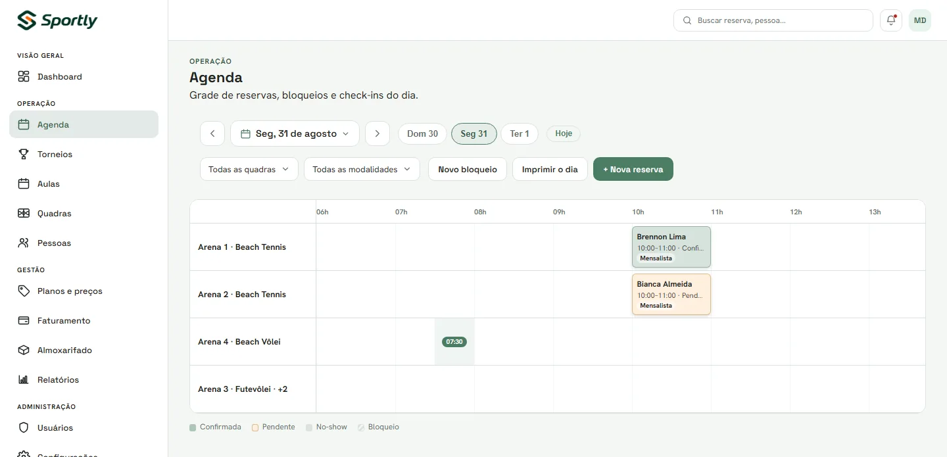This screenshot has width=947, height=457.
Task: Switch to the Dom 30 day tab
Action: [x=422, y=133]
